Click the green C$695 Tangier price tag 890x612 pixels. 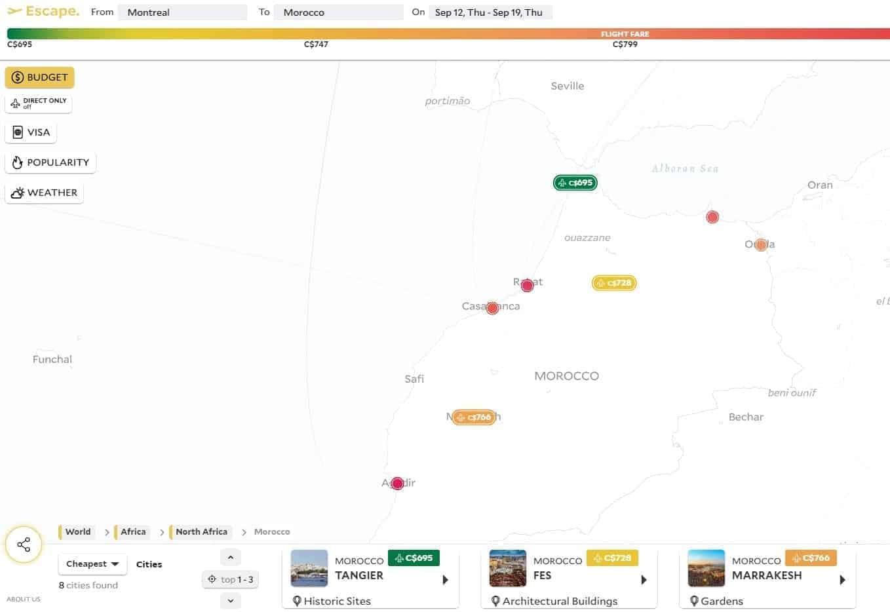pyautogui.click(x=575, y=183)
